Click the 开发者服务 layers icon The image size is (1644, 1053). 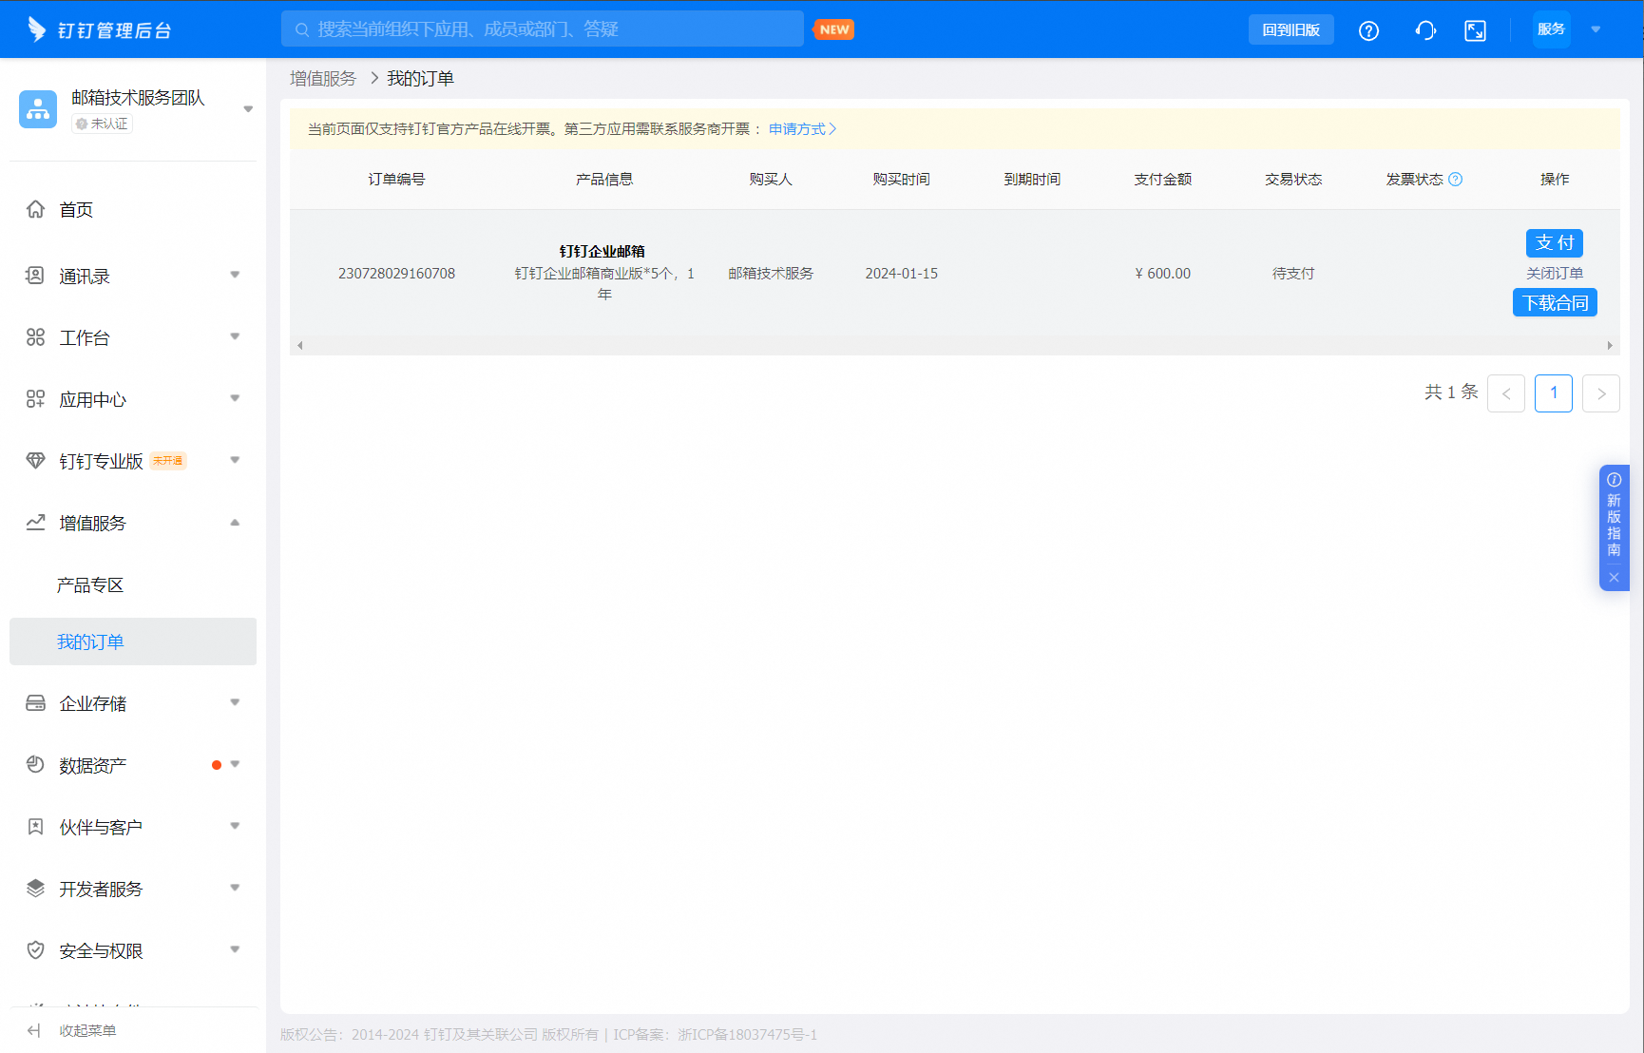point(35,889)
